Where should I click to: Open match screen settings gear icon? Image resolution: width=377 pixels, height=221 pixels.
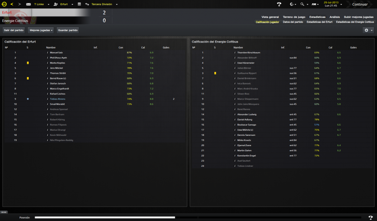pos(366,30)
